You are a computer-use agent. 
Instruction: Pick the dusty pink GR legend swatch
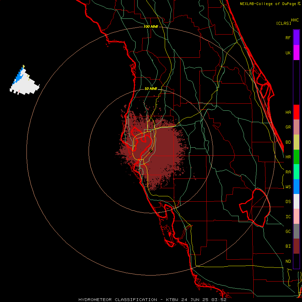(296, 127)
